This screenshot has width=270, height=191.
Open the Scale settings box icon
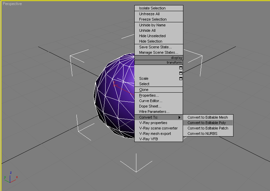pos(181,79)
